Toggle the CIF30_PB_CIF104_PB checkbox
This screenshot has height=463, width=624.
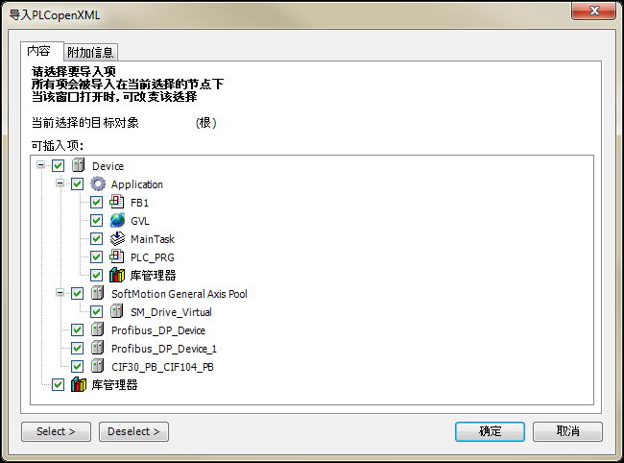click(x=77, y=367)
